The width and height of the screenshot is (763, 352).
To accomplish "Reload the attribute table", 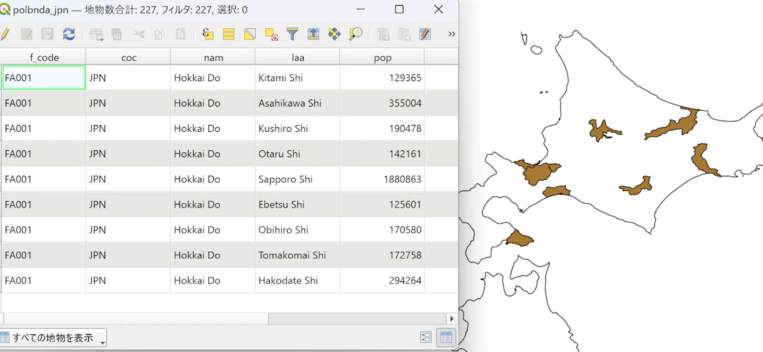I will pyautogui.click(x=69, y=34).
